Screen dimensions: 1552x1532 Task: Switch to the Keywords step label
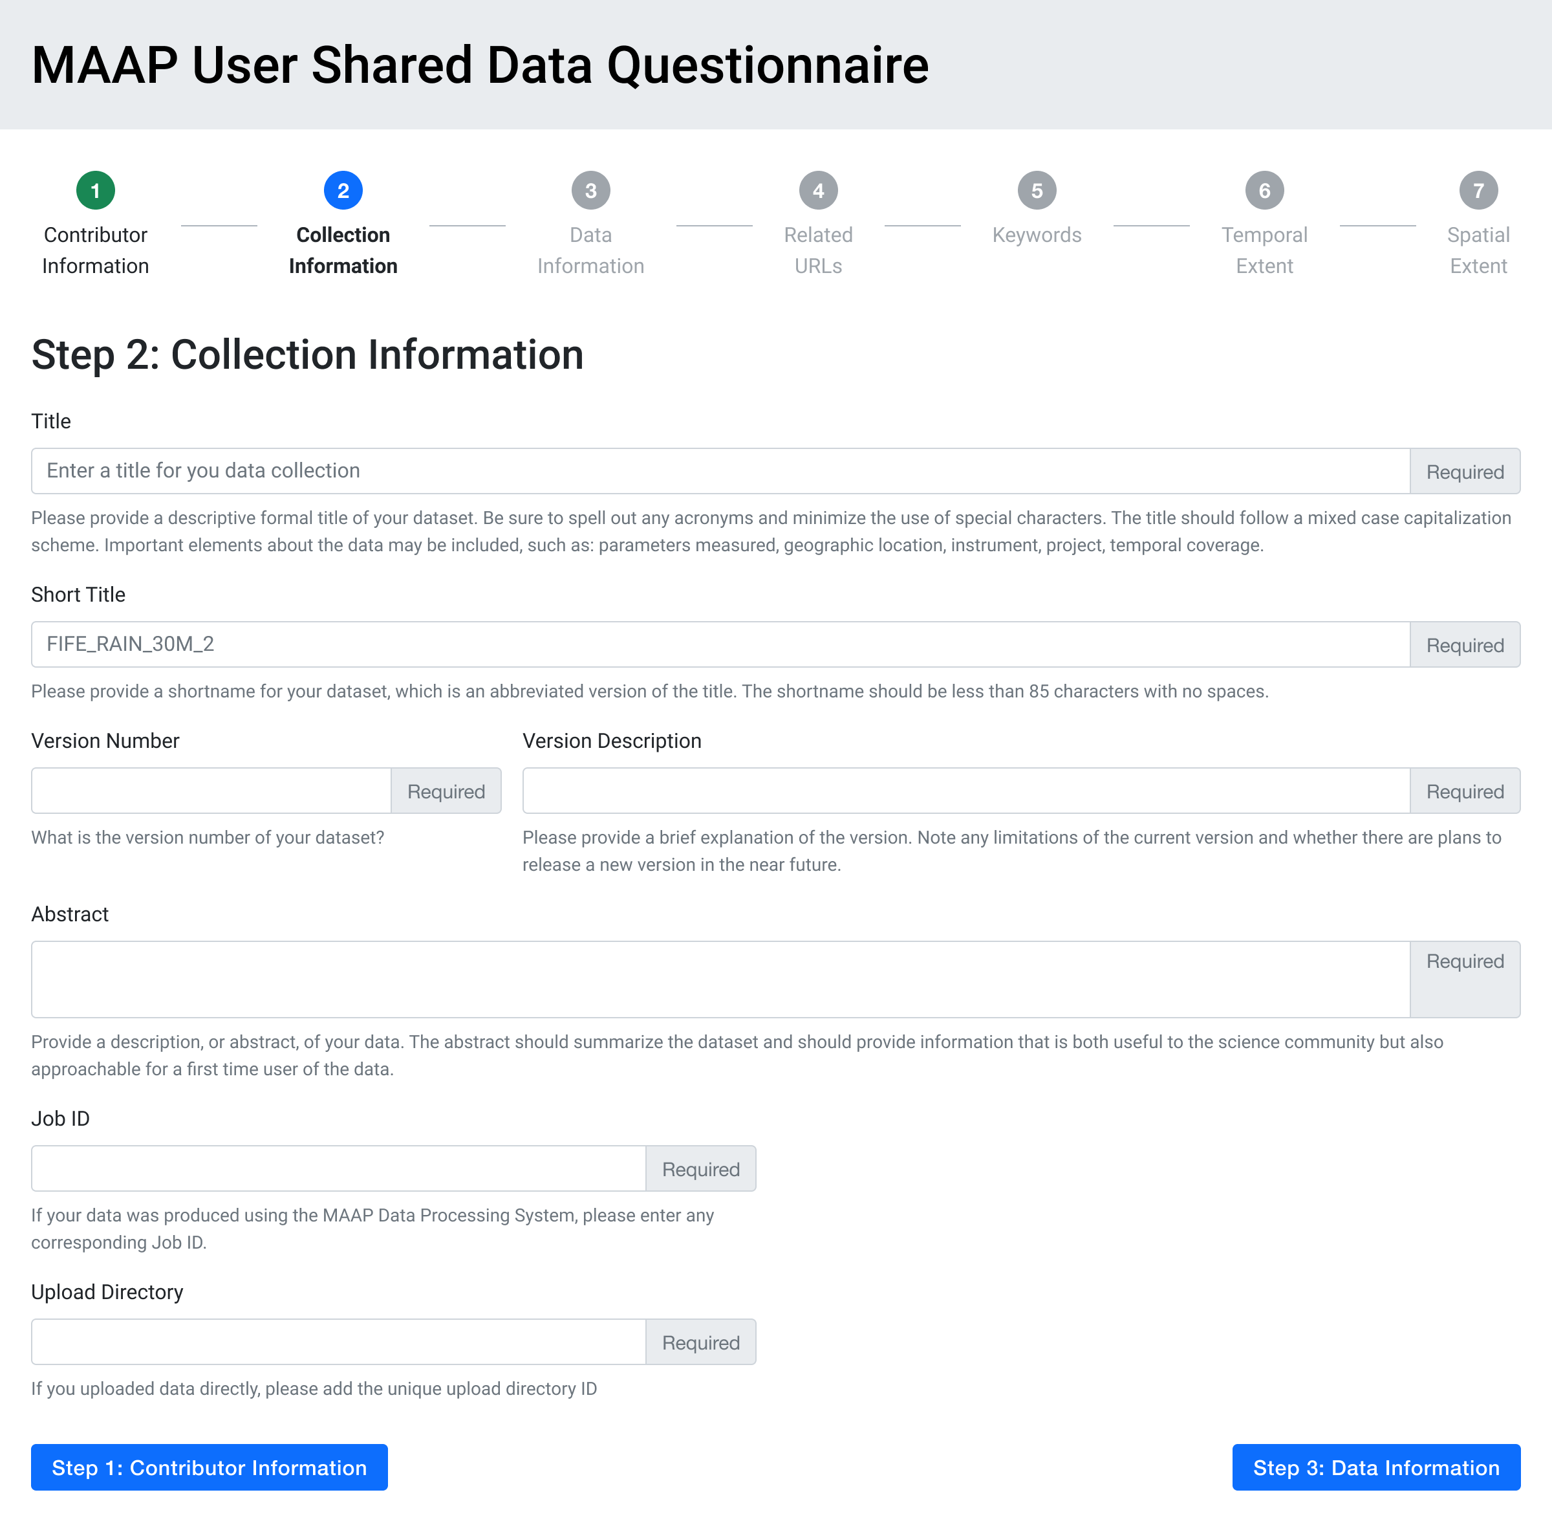pos(1036,235)
